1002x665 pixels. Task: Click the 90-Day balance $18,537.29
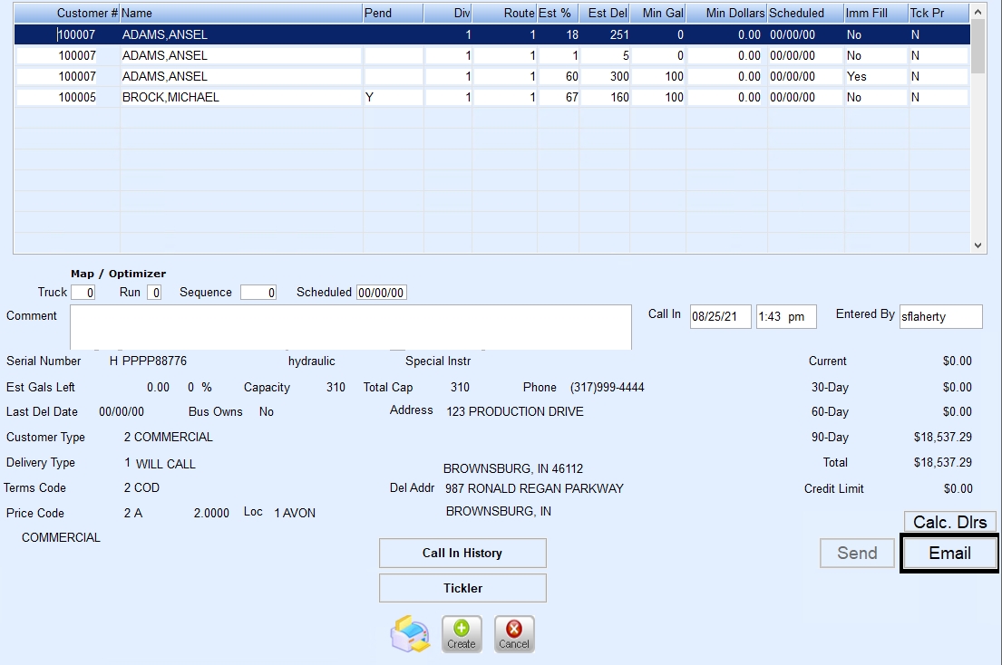click(x=942, y=438)
